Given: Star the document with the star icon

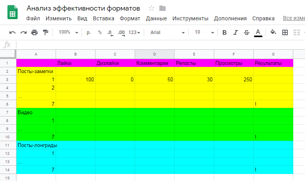Looking at the screenshot, I should 152,8.
